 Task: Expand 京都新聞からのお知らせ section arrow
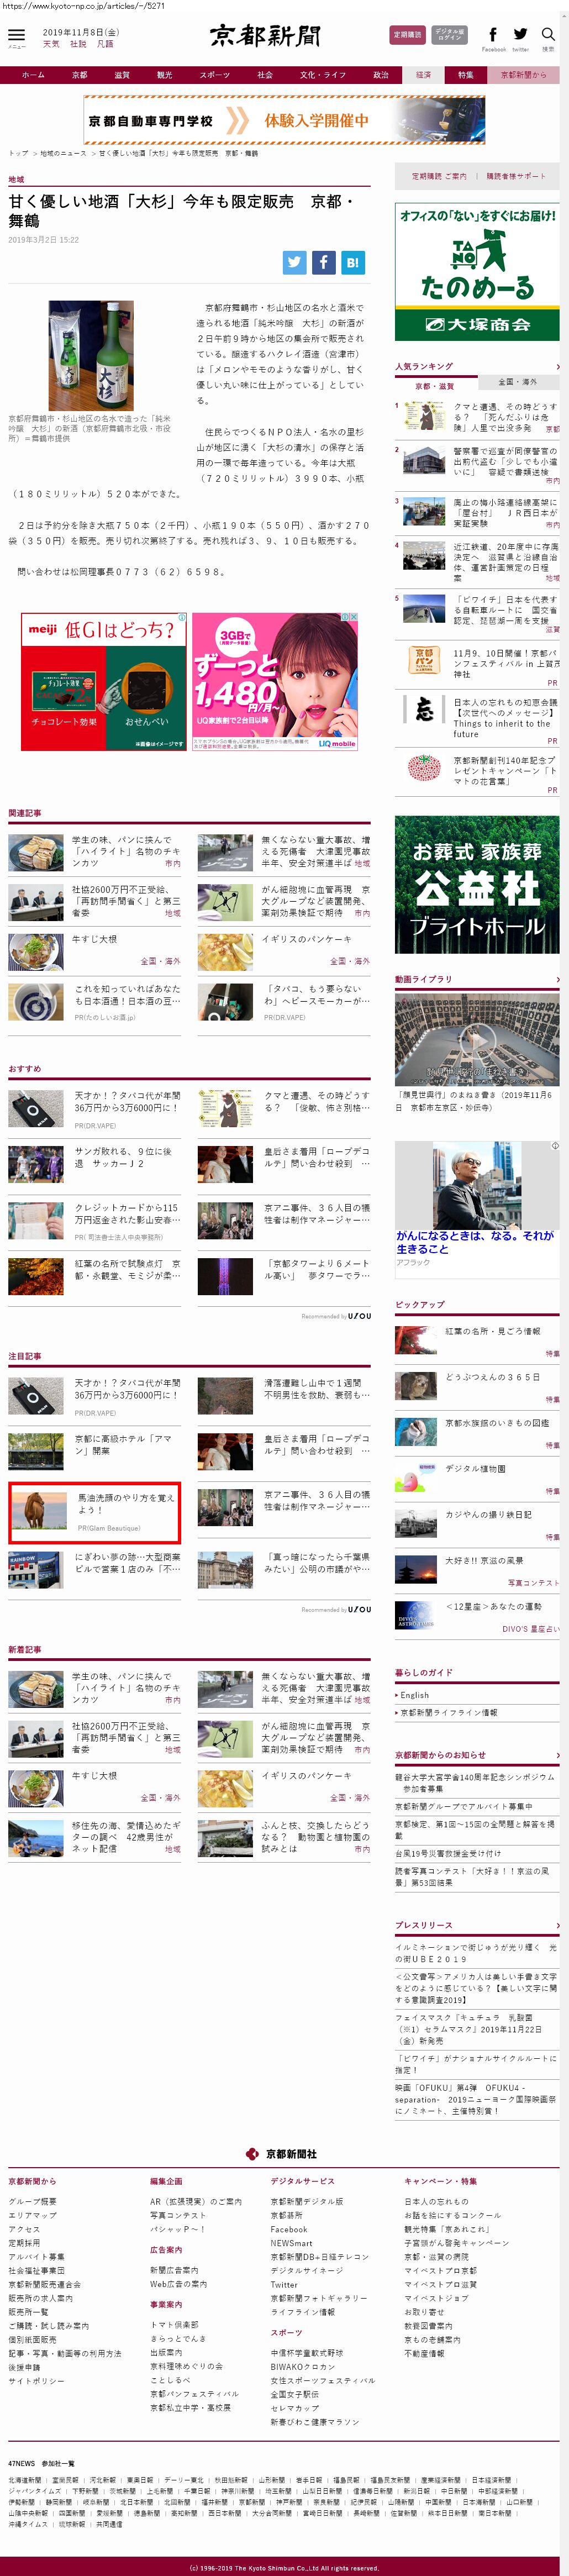point(557,1755)
